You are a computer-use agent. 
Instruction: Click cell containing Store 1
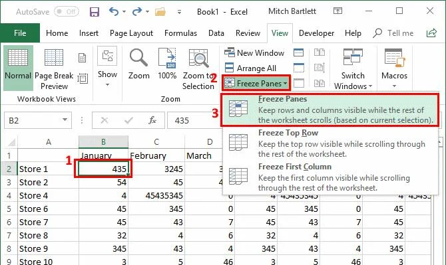48,169
